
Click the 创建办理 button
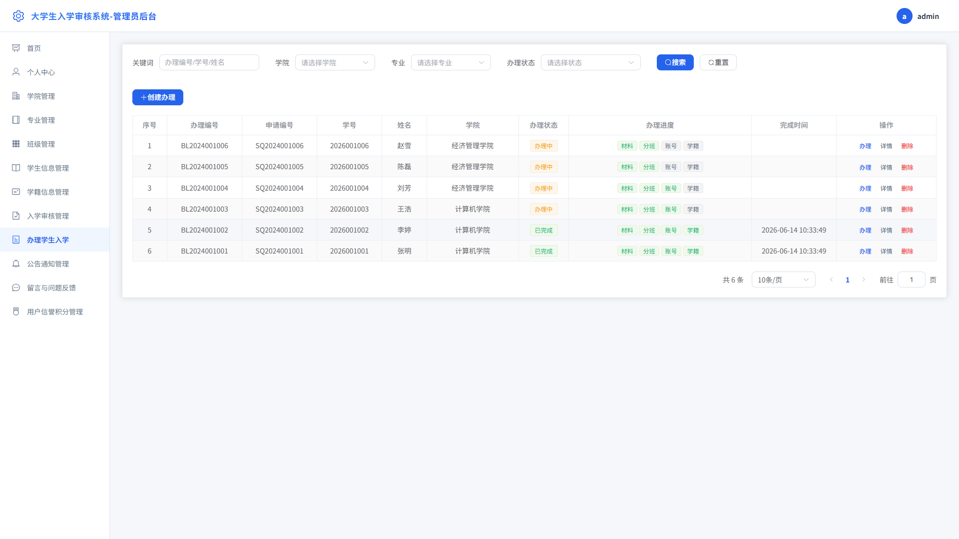pos(158,97)
